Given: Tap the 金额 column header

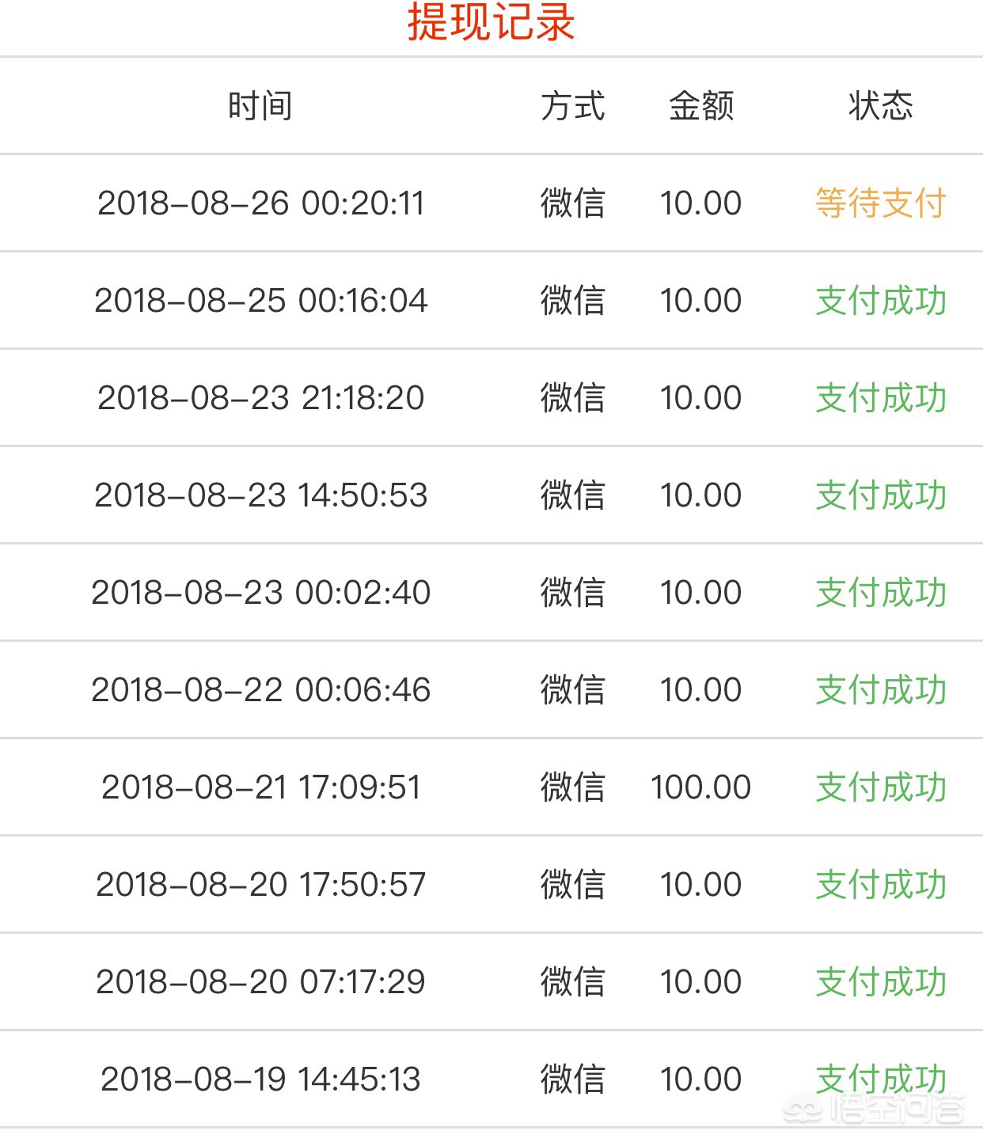Looking at the screenshot, I should (x=701, y=106).
